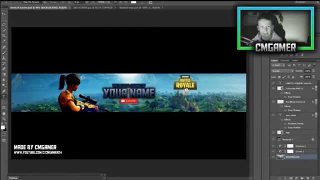This screenshot has width=320, height=180.
Task: Select the Eyedropper tool
Action: pyautogui.click(x=3, y=41)
